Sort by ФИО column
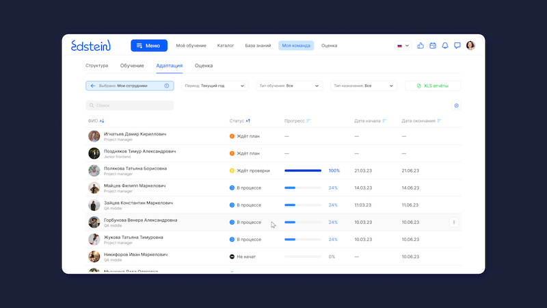The width and height of the screenshot is (547, 308). click(x=96, y=121)
